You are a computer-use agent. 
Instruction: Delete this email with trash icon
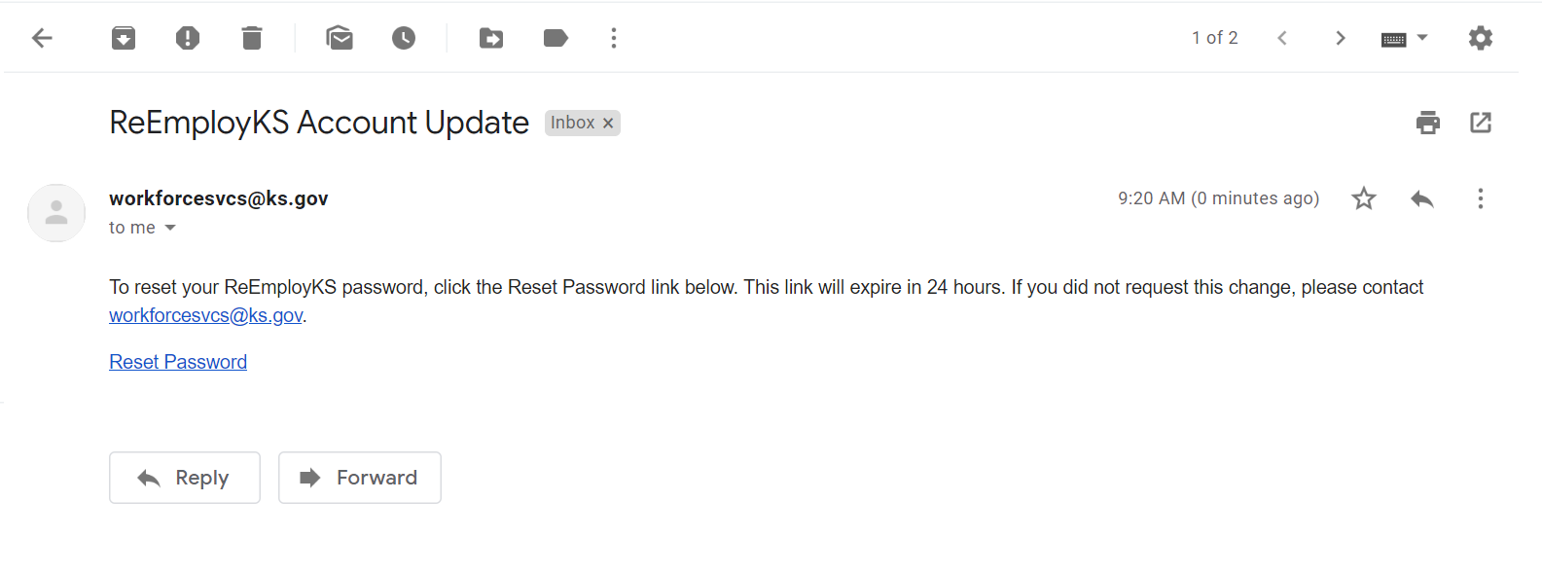[252, 38]
